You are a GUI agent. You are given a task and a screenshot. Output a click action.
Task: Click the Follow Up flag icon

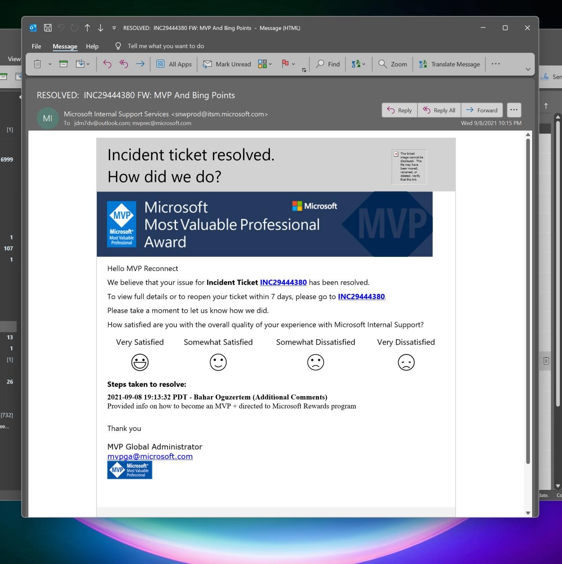click(x=285, y=63)
